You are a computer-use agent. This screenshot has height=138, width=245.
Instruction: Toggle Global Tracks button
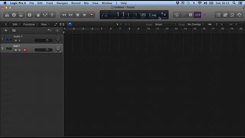coord(49,30)
